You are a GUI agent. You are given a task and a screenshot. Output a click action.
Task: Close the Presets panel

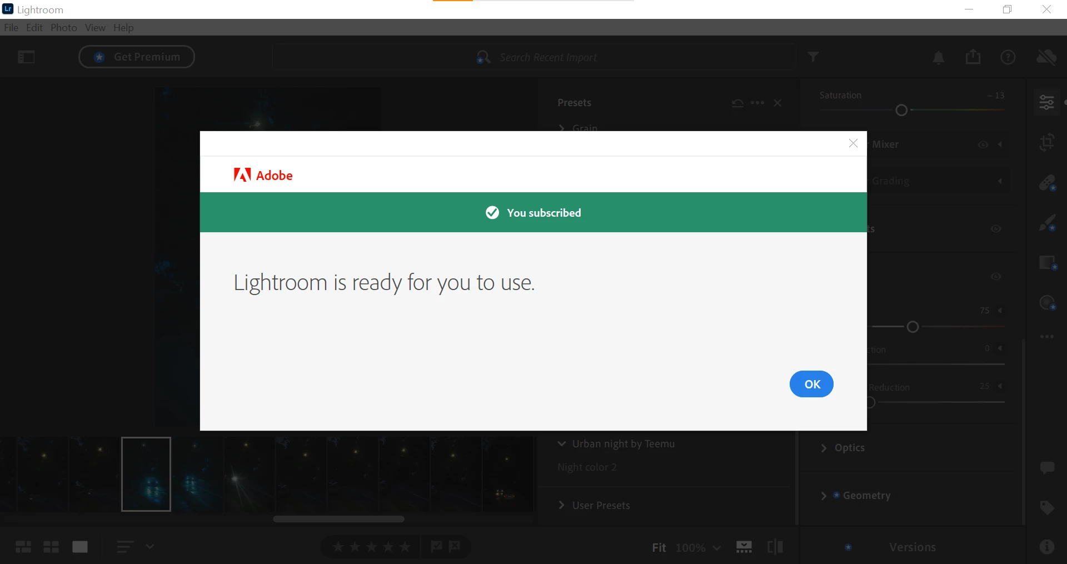[777, 103]
